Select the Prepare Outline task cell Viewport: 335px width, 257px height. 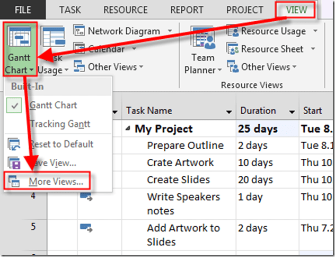[x=185, y=145]
